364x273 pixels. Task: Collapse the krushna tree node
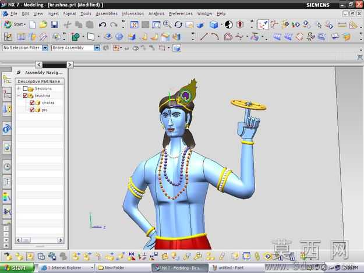pyautogui.click(x=19, y=95)
